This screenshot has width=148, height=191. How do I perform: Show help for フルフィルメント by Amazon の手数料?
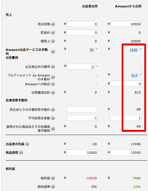[x=53, y=77]
